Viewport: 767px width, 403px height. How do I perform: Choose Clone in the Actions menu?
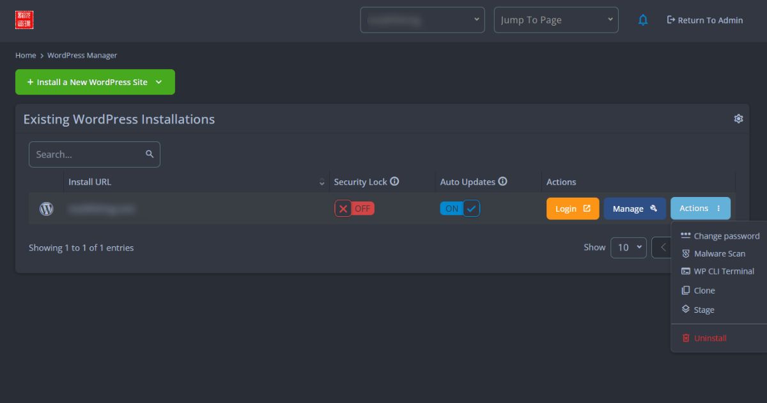pos(704,290)
